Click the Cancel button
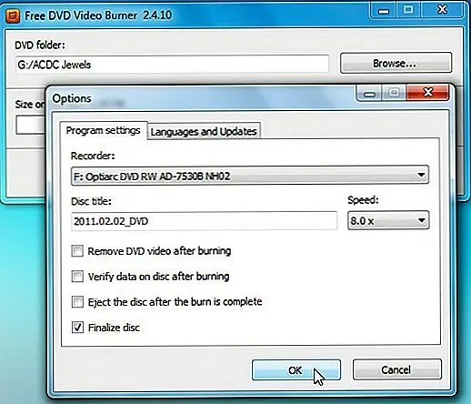The height and width of the screenshot is (404, 471). click(396, 369)
